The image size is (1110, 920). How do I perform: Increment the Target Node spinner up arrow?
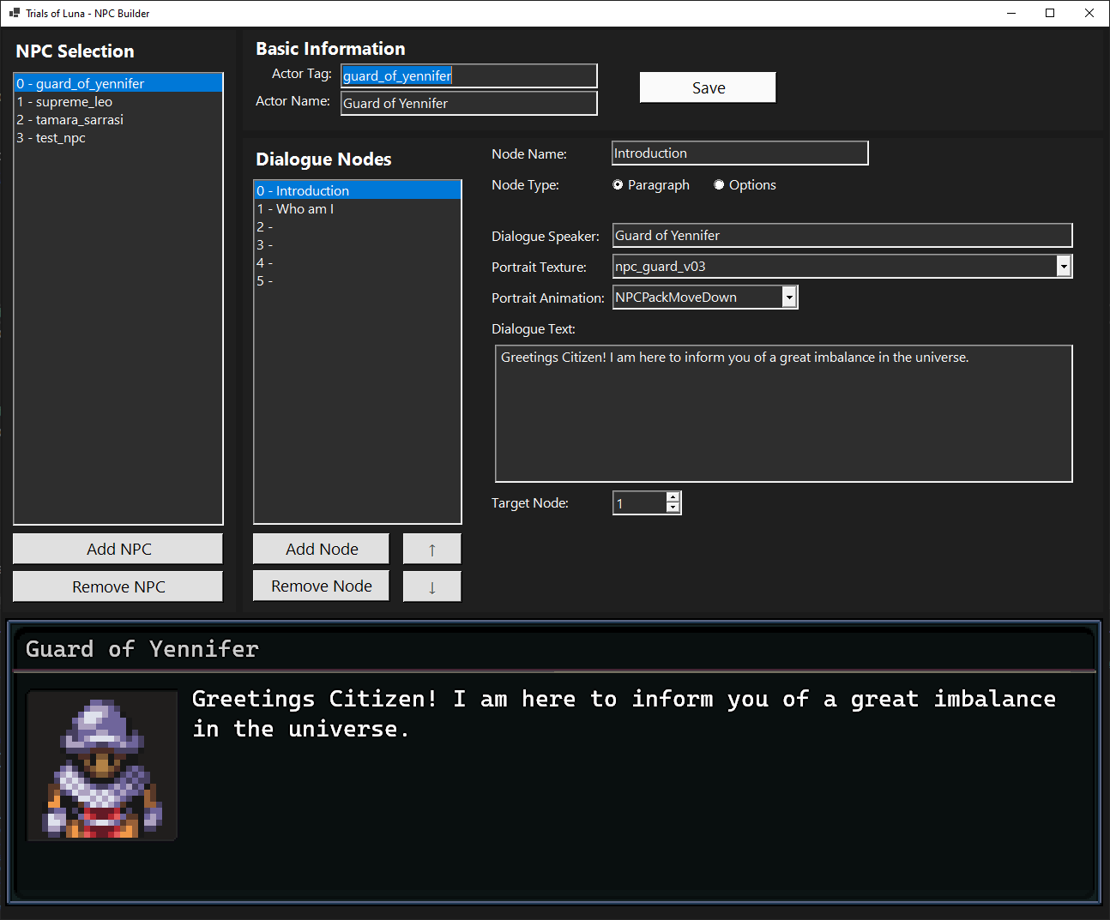pos(673,497)
